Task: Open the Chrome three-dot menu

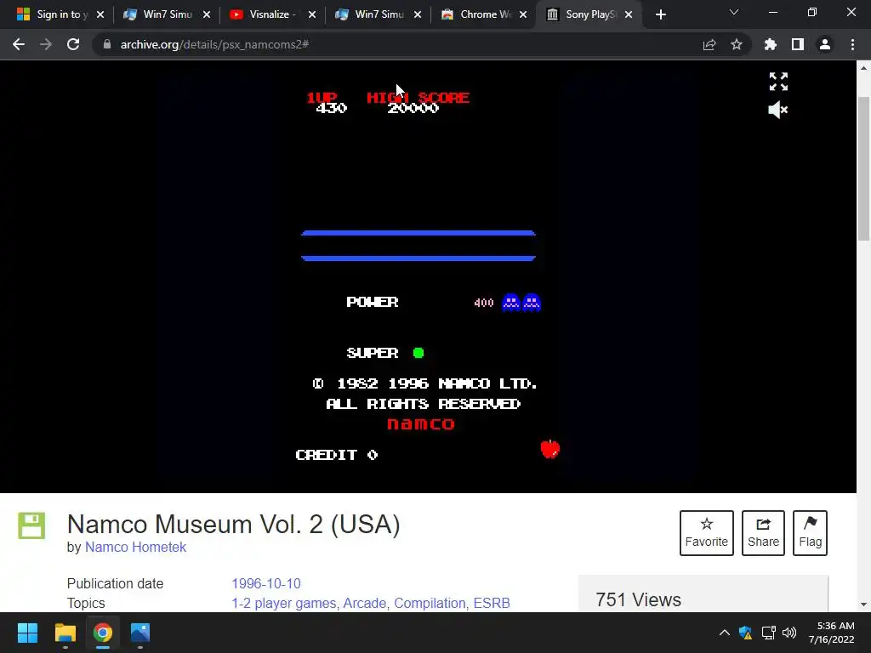Action: [x=852, y=44]
